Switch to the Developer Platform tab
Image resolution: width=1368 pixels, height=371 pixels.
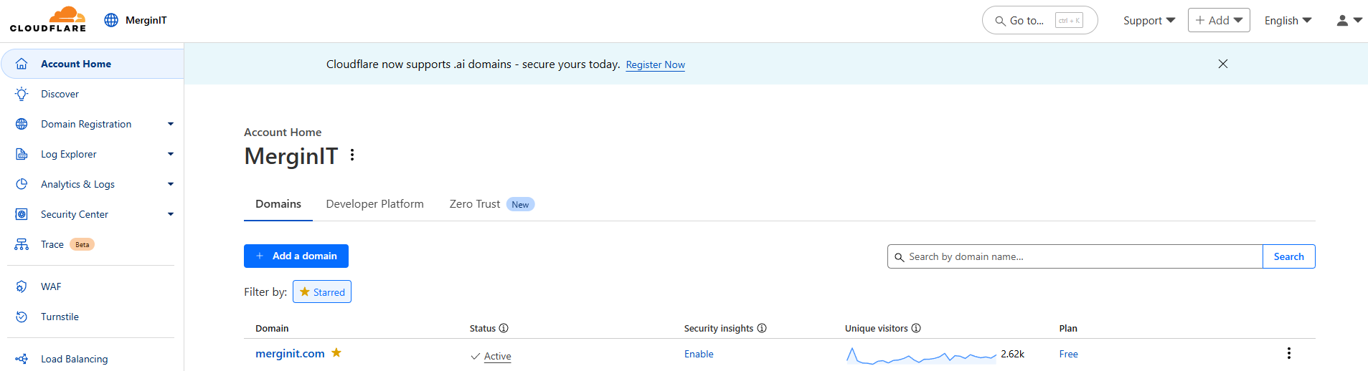374,204
